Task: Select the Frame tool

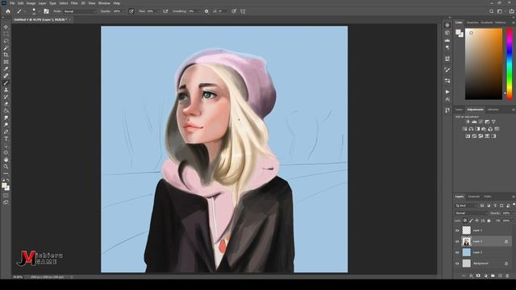Action: pyautogui.click(x=6, y=62)
